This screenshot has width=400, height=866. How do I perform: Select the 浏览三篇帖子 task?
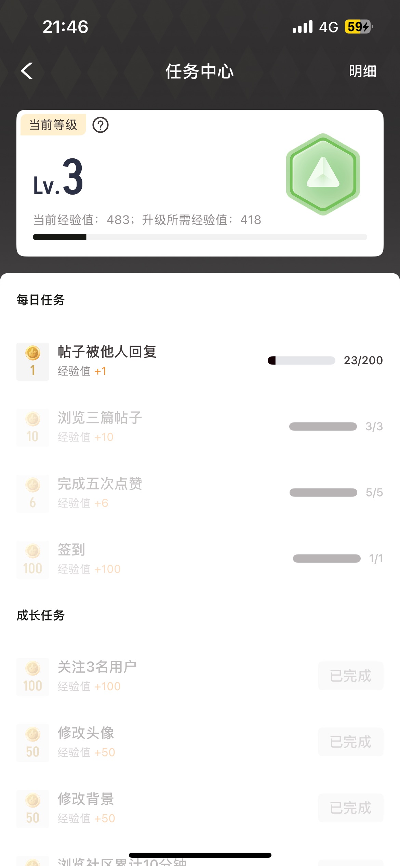point(100,418)
